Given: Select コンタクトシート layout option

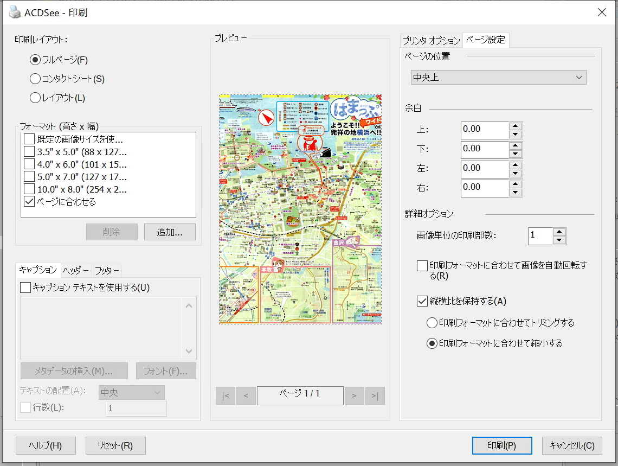Looking at the screenshot, I should coord(35,79).
